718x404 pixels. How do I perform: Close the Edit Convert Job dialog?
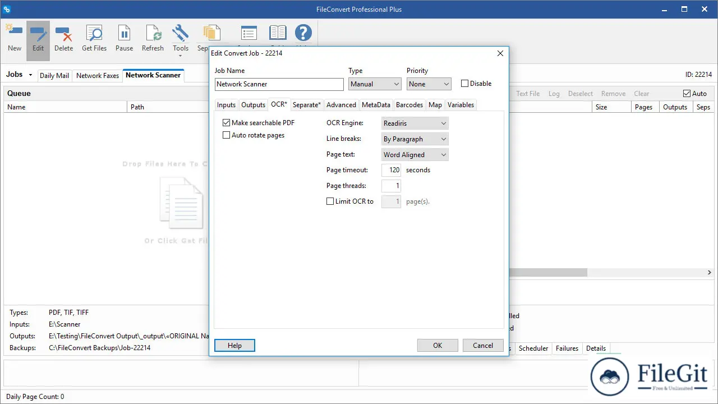(500, 53)
